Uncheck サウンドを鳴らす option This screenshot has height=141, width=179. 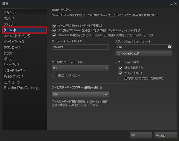coord(121,73)
